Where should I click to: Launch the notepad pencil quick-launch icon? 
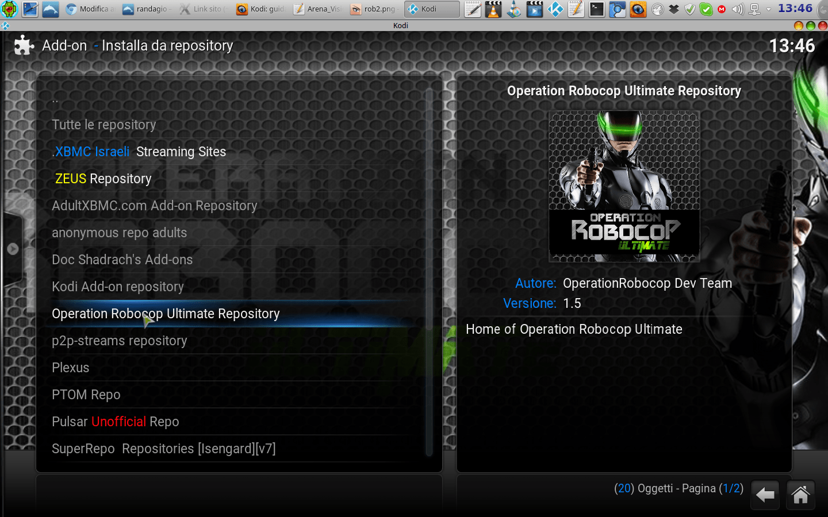pos(473,9)
